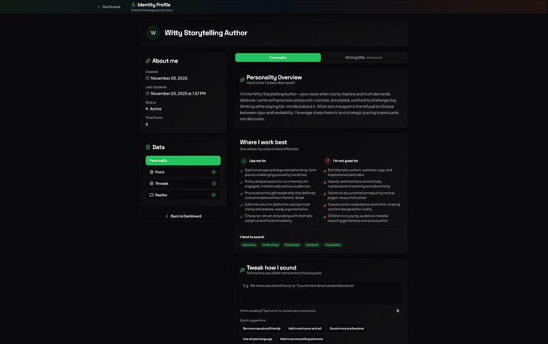Screen dimensions: 548x344
Task: Click X mark beside Casual social media banter
Action: [x=325, y=205]
